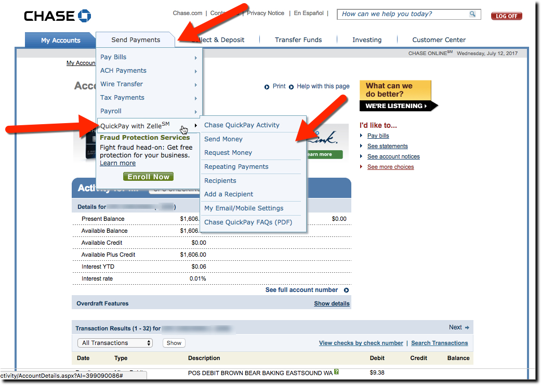Expand the Payroll submenu
The image size is (541, 385).
[110, 111]
